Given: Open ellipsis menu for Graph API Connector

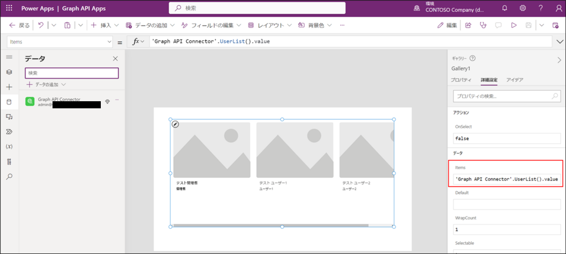Looking at the screenshot, I should click(116, 100).
